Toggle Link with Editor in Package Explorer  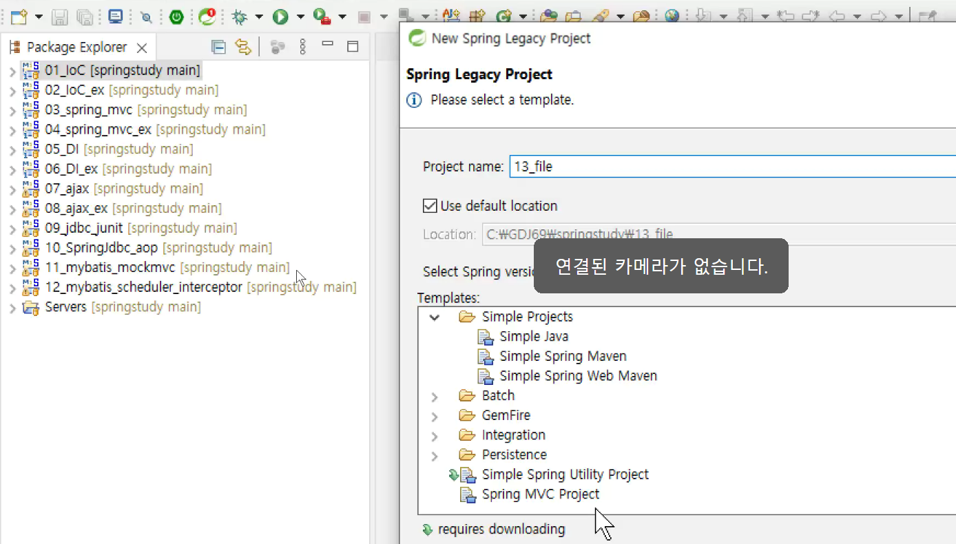pos(242,47)
